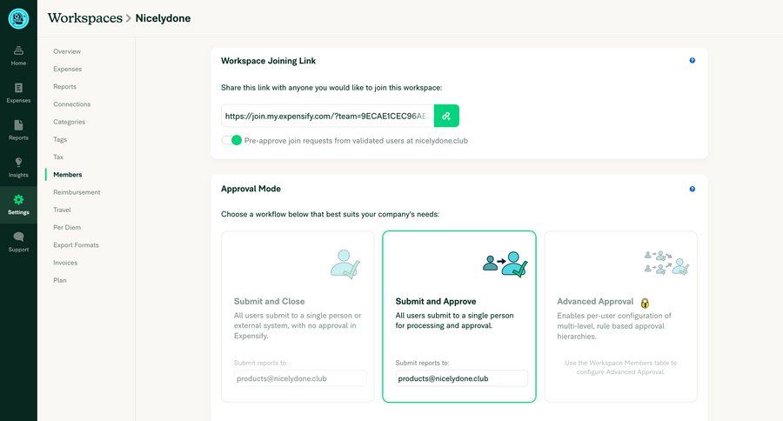This screenshot has width=783, height=421.
Task: Select the Submit and Approve workflow card
Action: click(458, 317)
